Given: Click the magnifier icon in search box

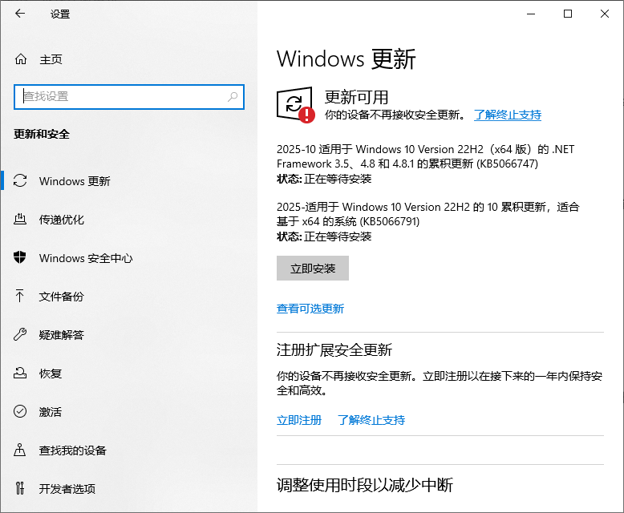Looking at the screenshot, I should pos(233,97).
